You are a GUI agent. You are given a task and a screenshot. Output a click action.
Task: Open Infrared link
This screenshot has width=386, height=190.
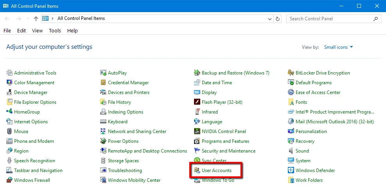(210, 112)
